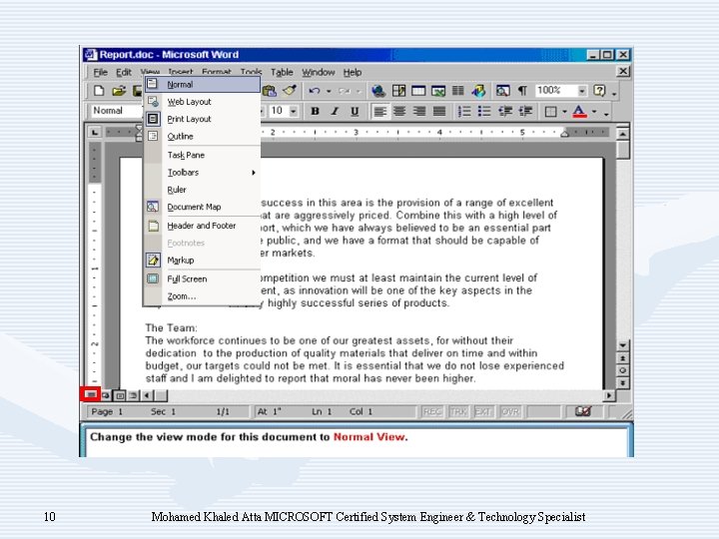719x539 pixels.
Task: Set Align Right alignment
Action: pos(419,112)
